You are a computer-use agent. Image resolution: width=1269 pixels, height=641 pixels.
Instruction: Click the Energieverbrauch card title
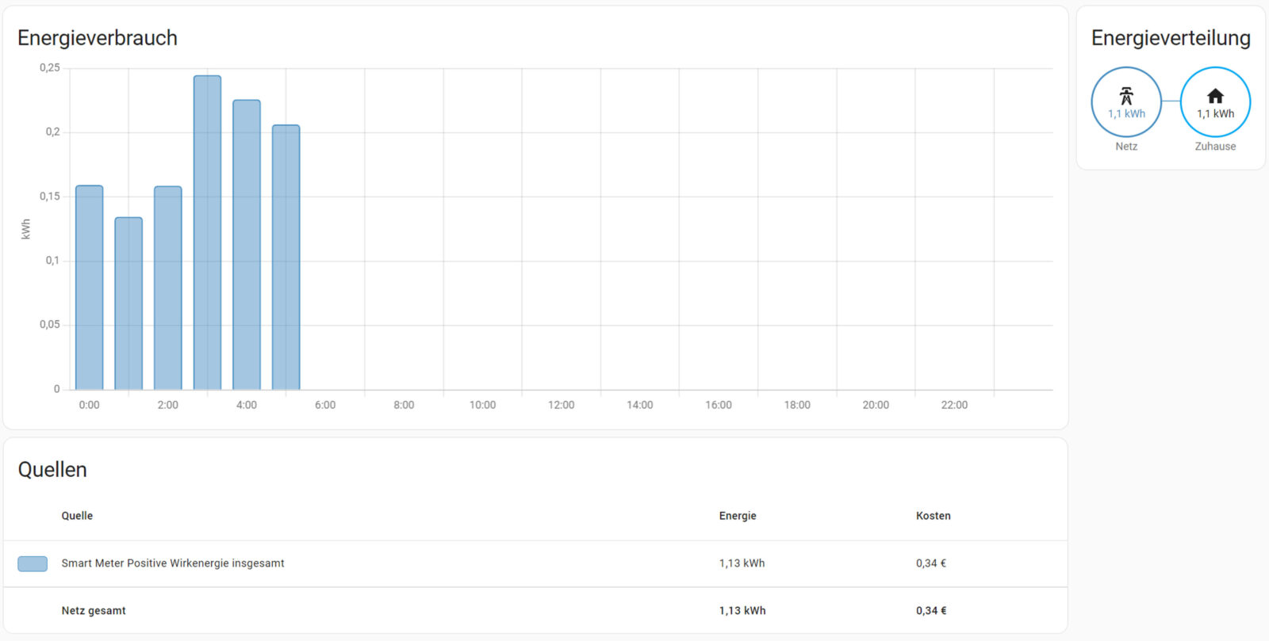[x=98, y=38]
